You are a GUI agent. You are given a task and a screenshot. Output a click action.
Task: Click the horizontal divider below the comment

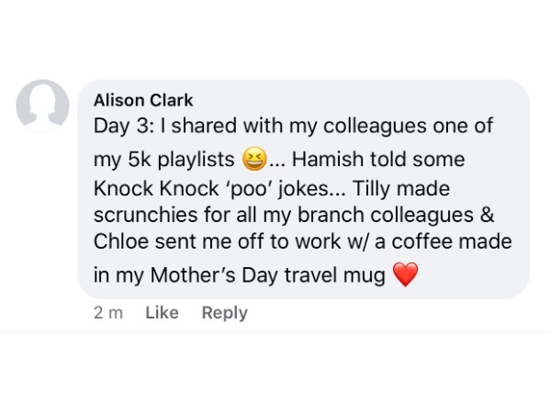[275, 332]
